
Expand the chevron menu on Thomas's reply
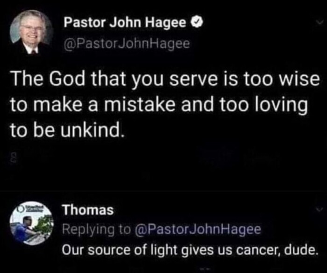point(320,208)
